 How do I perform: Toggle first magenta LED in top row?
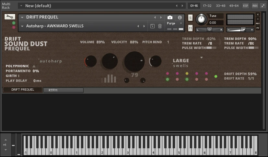168,73
